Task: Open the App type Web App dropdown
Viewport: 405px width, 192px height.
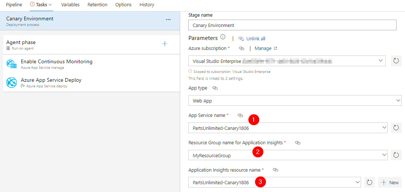Action: point(295,100)
